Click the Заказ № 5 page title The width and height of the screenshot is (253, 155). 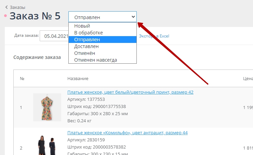[35, 16]
